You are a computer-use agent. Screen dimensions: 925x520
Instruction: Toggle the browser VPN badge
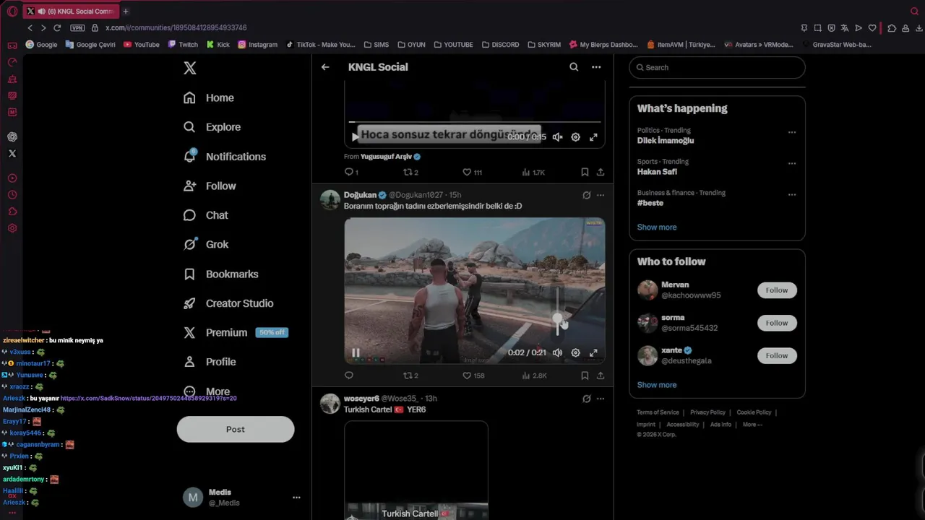pos(77,27)
